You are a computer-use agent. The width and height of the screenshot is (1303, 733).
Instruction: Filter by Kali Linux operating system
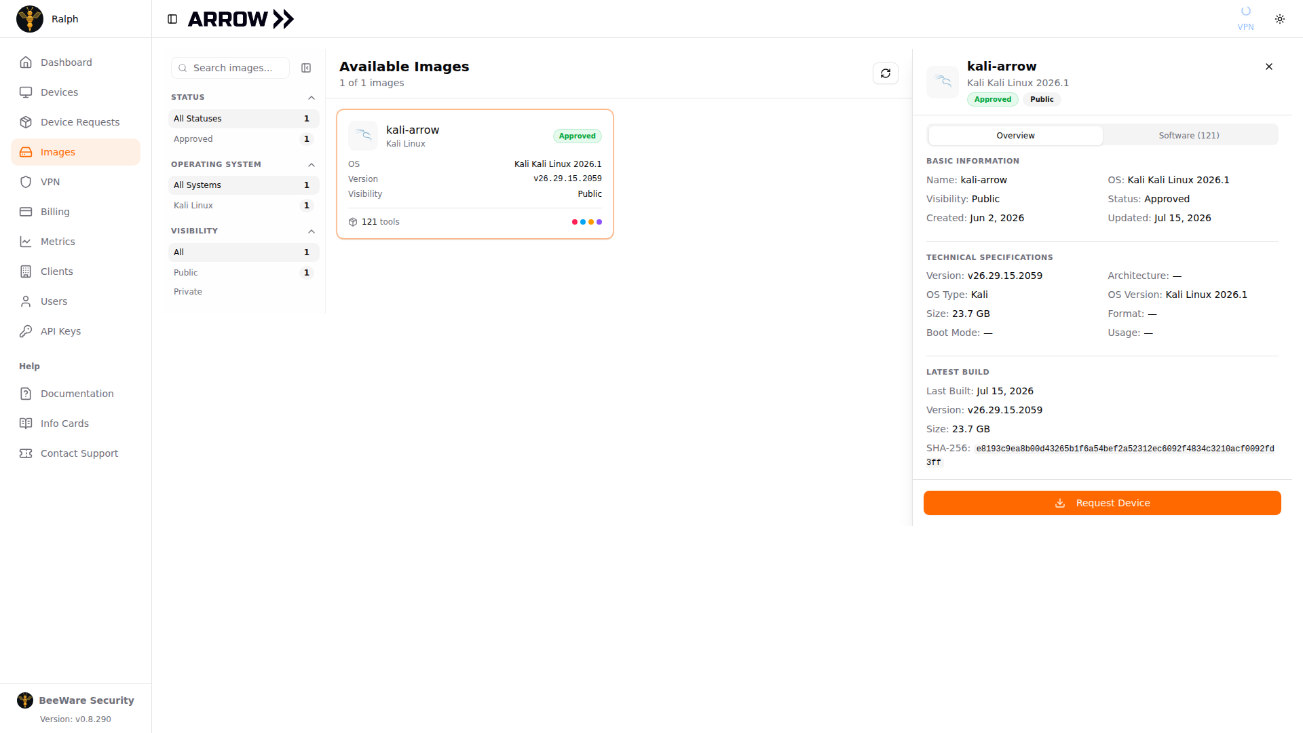pos(244,206)
